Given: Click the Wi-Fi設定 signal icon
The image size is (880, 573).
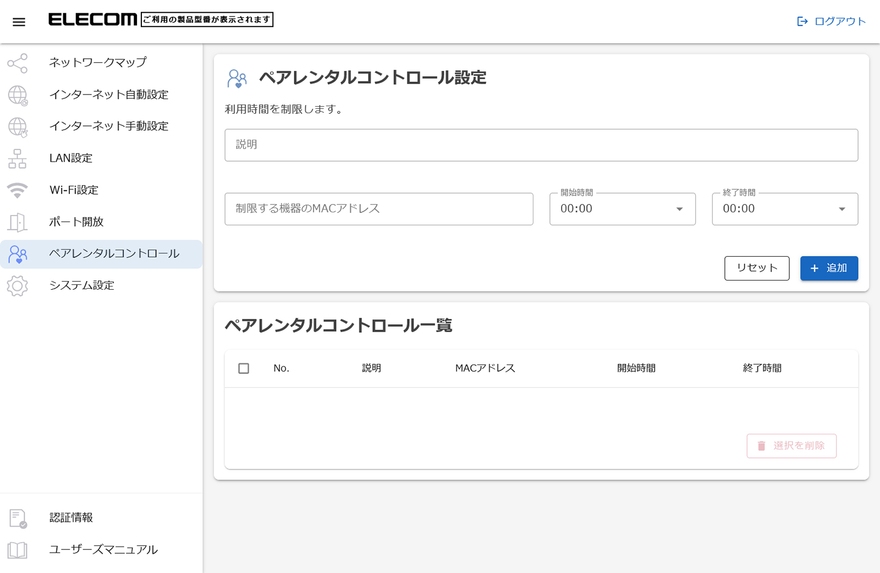Looking at the screenshot, I should coord(18,190).
